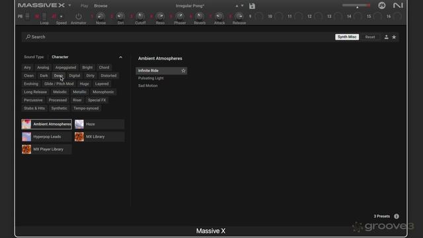
Task: Mark Infinite Ride as favorite
Action: (184, 71)
